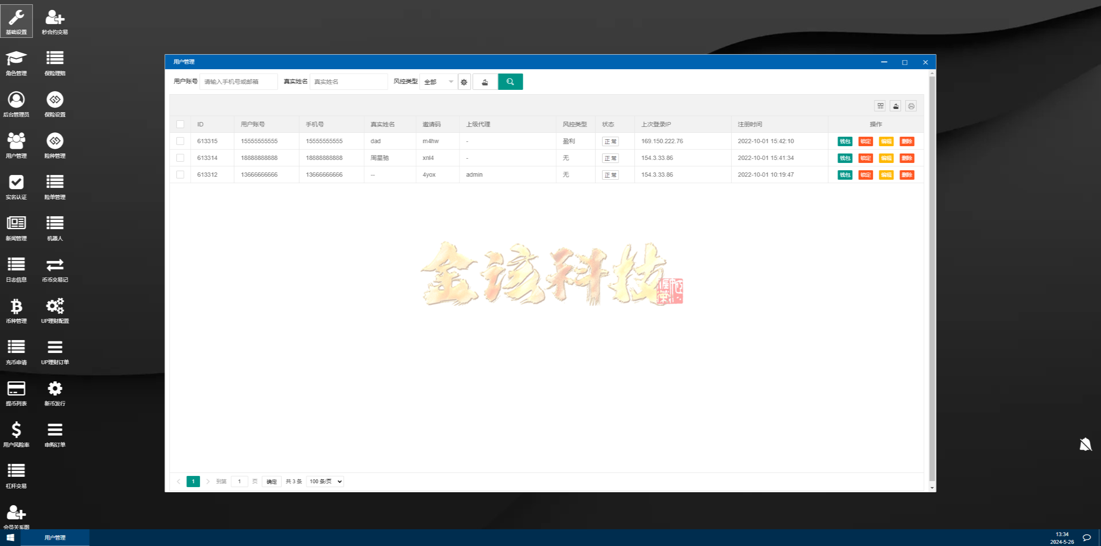This screenshot has width=1101, height=546.
Task: Click the 正常 status badge for 613315
Action: (610, 141)
